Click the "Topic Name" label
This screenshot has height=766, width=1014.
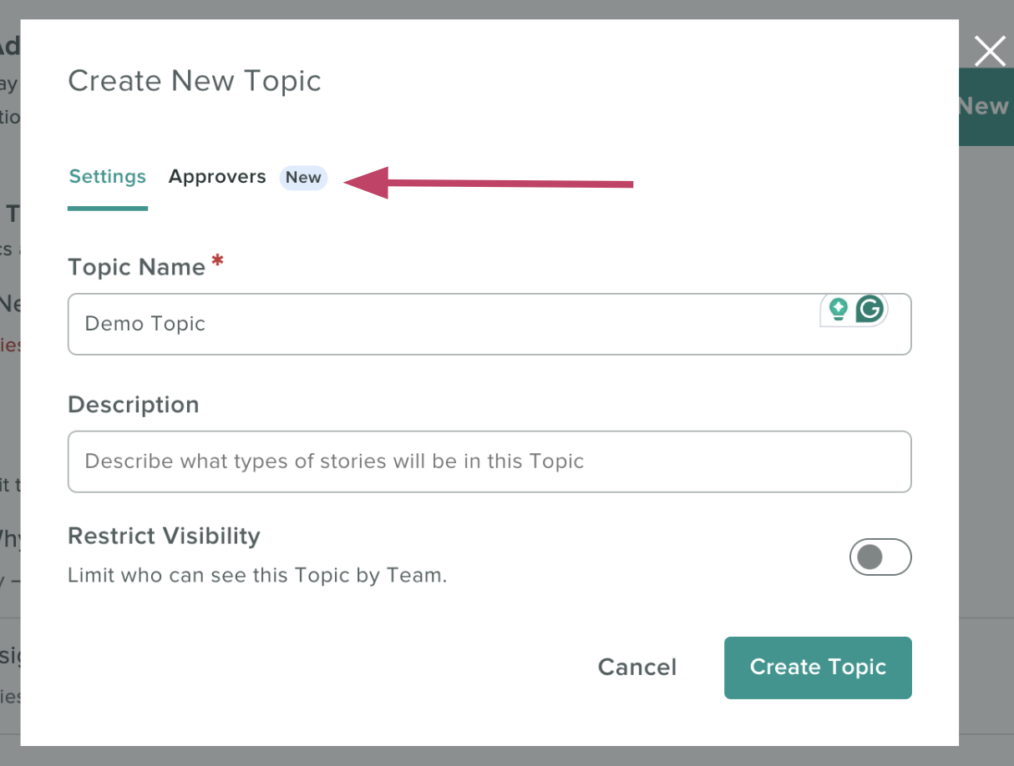[x=136, y=267]
